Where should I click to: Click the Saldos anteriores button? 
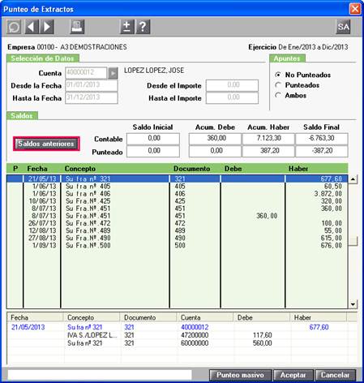[x=46, y=144]
